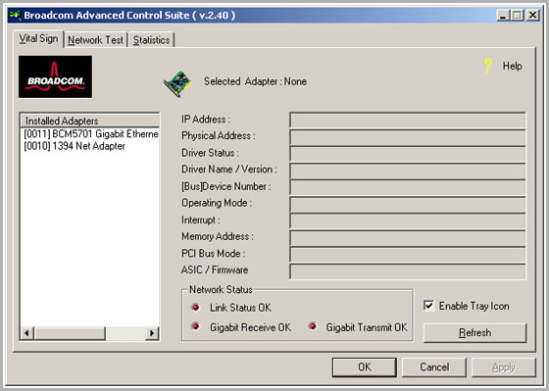Confirm with the OK button
The image size is (549, 391).
(x=364, y=367)
